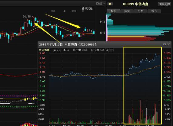
Task: Click the red chip distribution histogram bars
Action: pyautogui.click(x=131, y=39)
